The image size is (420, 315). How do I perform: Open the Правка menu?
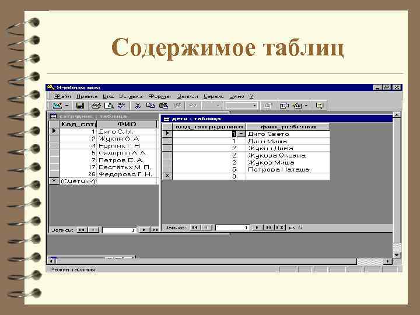point(87,96)
